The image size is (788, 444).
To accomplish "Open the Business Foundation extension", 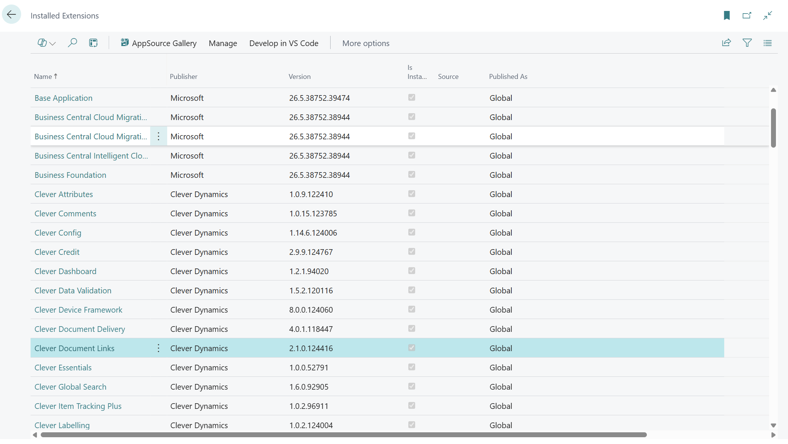I will (x=70, y=174).
